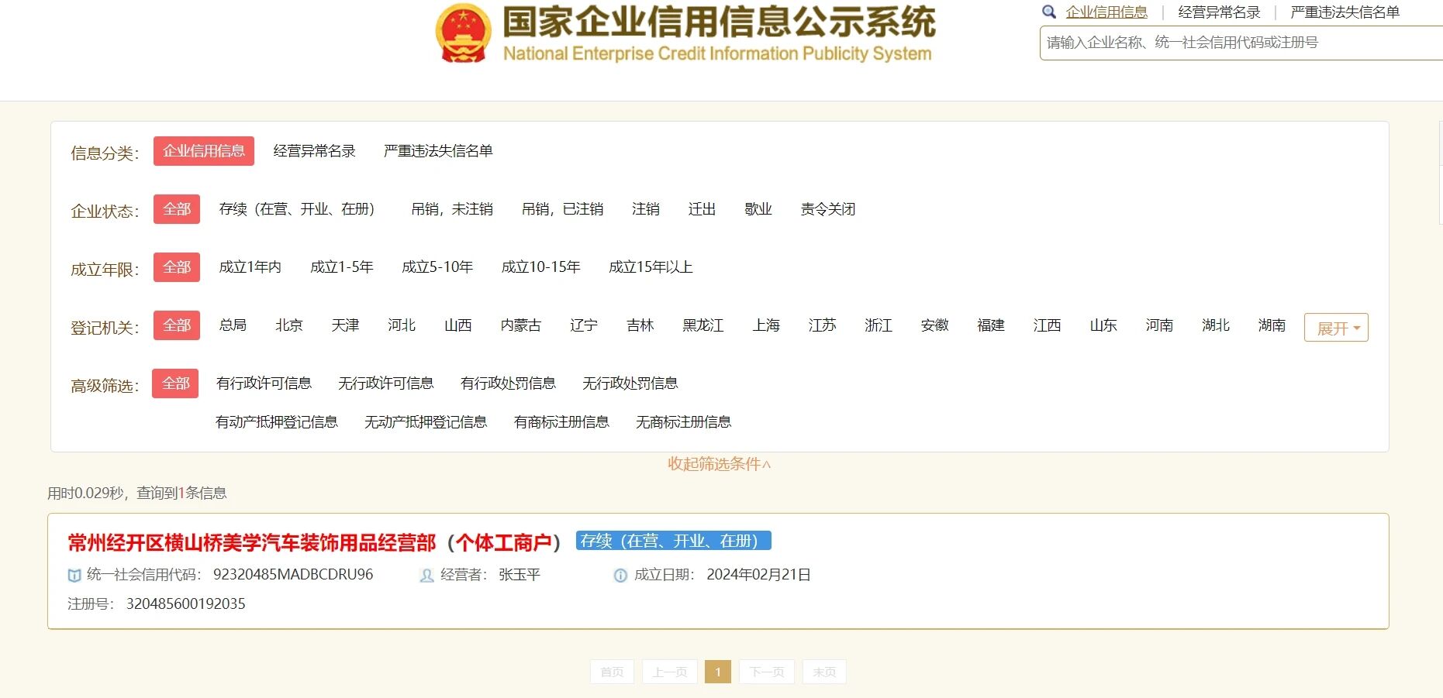The width and height of the screenshot is (1443, 698).
Task: Filter by 责令关闭 status
Action: [828, 209]
